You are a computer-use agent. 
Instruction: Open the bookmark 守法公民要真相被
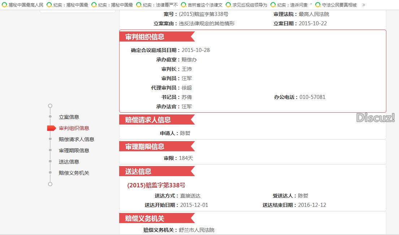point(337,5)
